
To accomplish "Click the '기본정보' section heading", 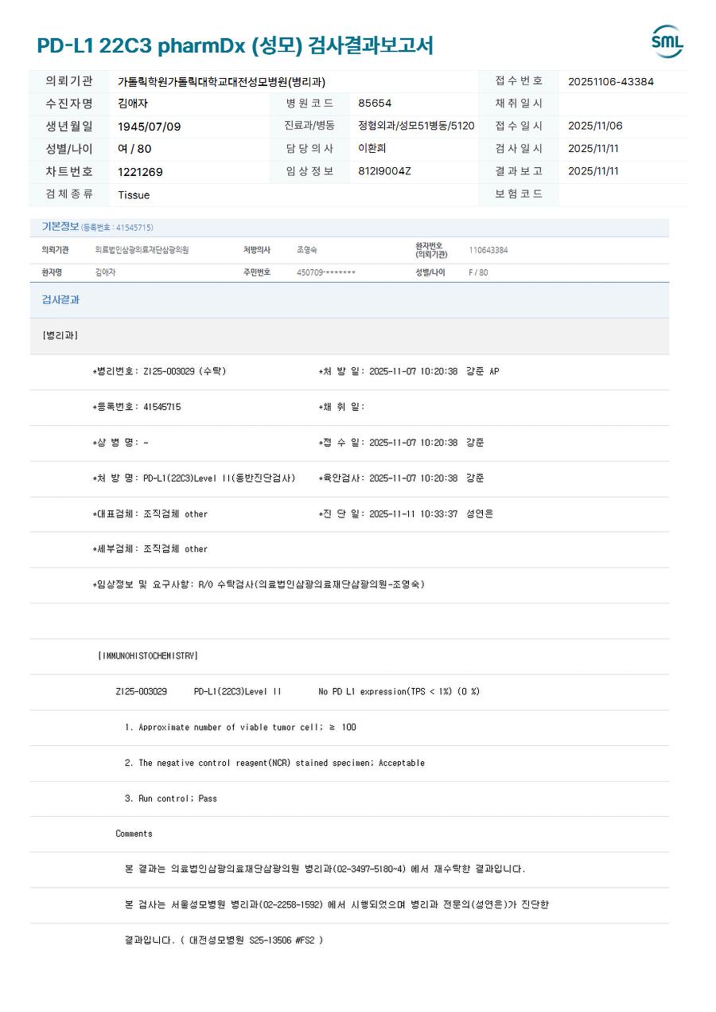I will (60, 227).
